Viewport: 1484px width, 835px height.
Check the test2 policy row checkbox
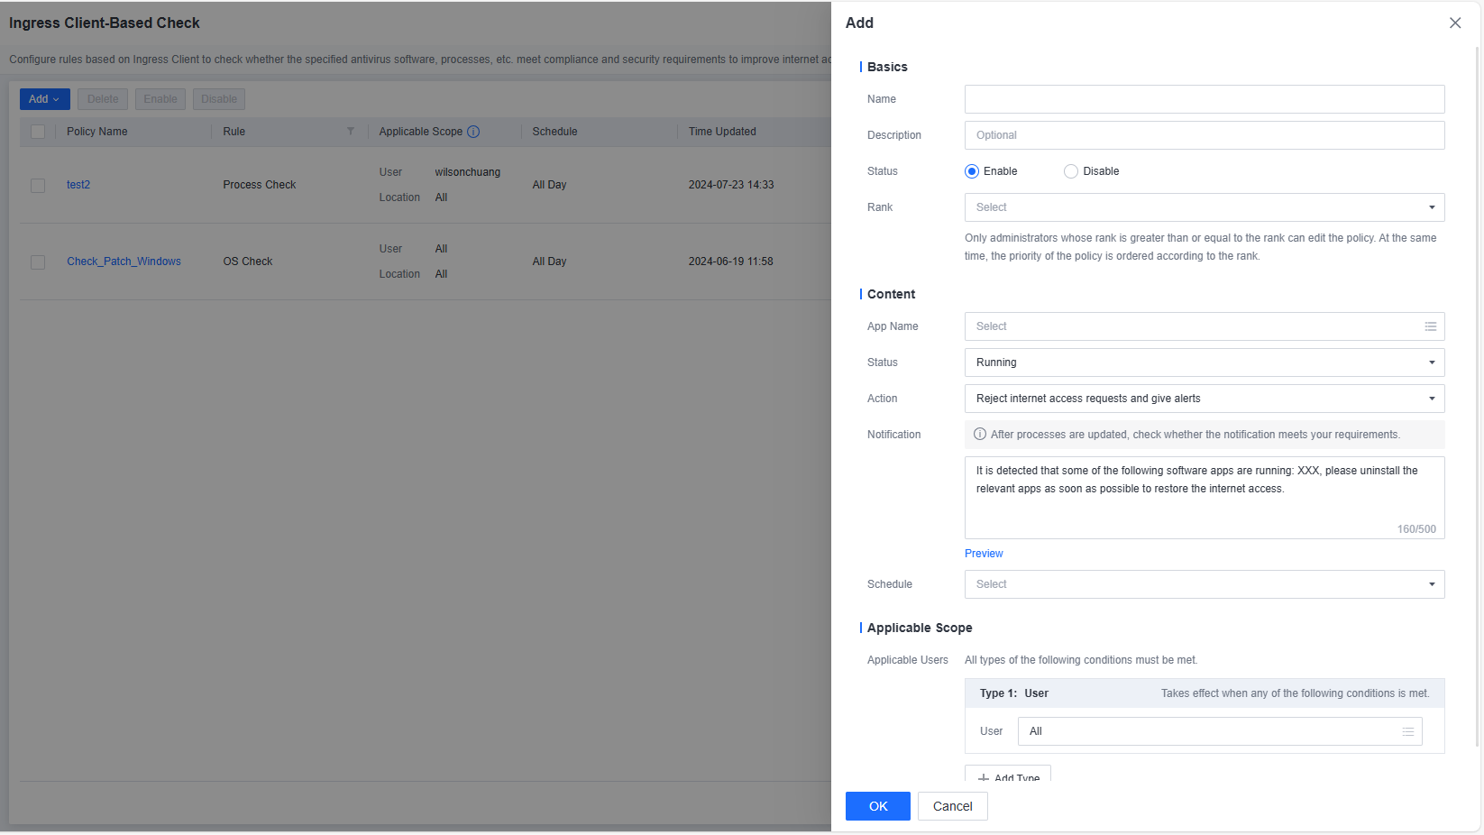pyautogui.click(x=38, y=185)
